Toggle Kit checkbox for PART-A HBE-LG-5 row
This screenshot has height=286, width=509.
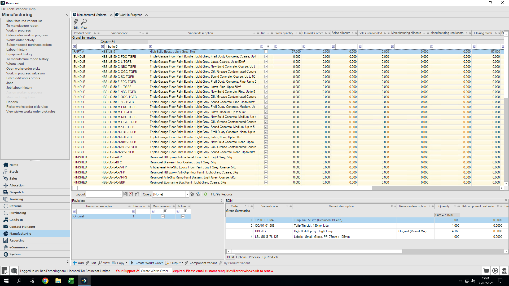266,52
